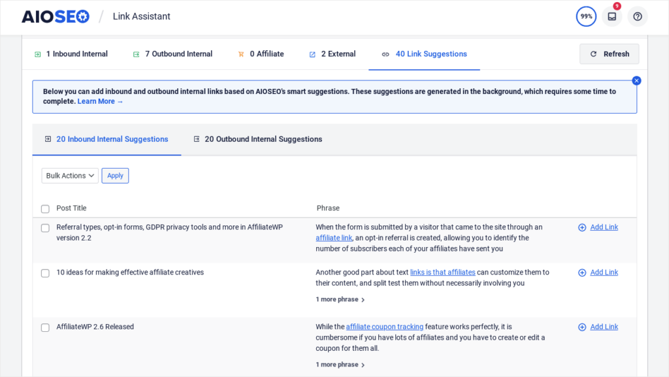
Task: Click the Outbound Internal Suggestions icon
Action: (196, 139)
